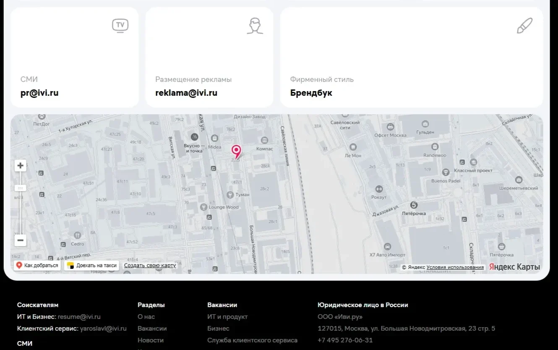Select the Шереметьевский icon on the map
Screen dimensions: 558x350
coord(519,180)
